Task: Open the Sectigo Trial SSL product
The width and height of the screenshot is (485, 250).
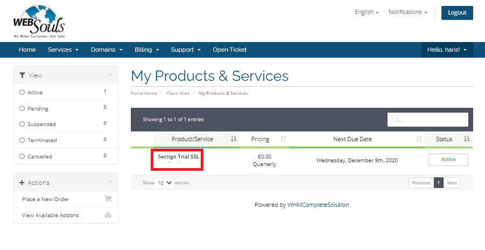Action: click(178, 157)
